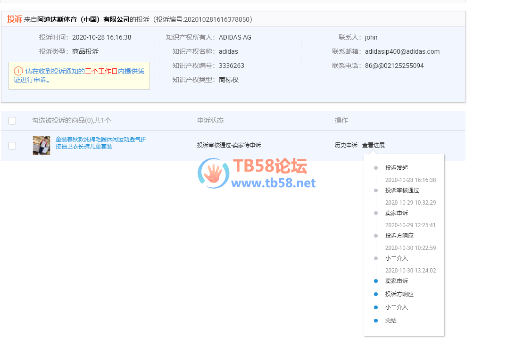Select email adidasip400@adidas.com
The image size is (515, 347).
click(x=402, y=51)
